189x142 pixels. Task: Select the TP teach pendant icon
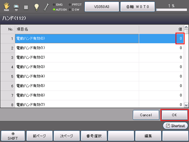point(16,7)
